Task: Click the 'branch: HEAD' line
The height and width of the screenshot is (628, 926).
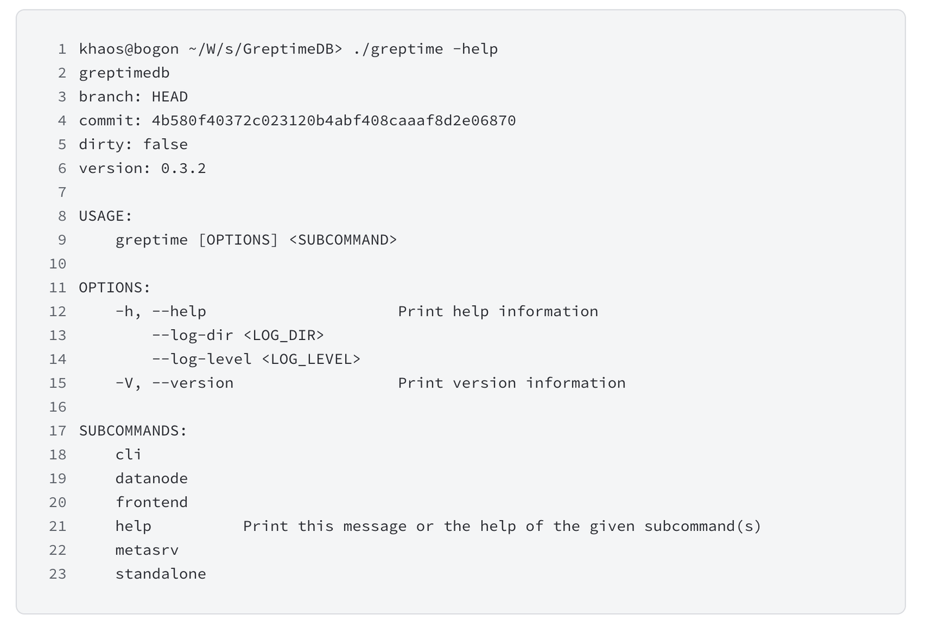Action: pyautogui.click(x=133, y=97)
